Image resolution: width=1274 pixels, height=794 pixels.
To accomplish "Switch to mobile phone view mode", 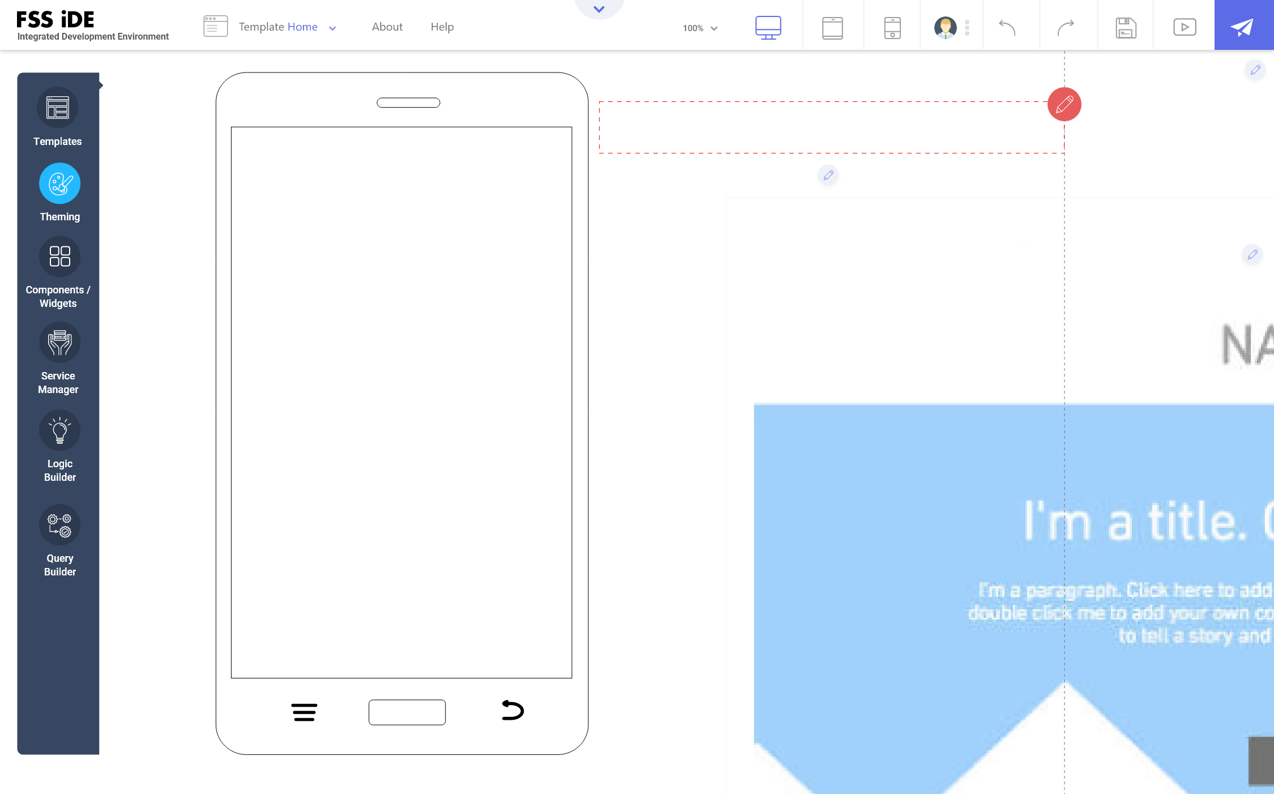I will pyautogui.click(x=892, y=27).
